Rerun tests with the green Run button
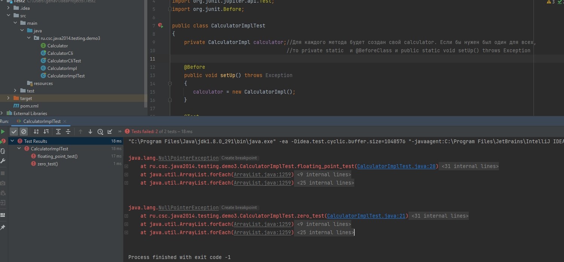564x262 pixels. click(3, 132)
